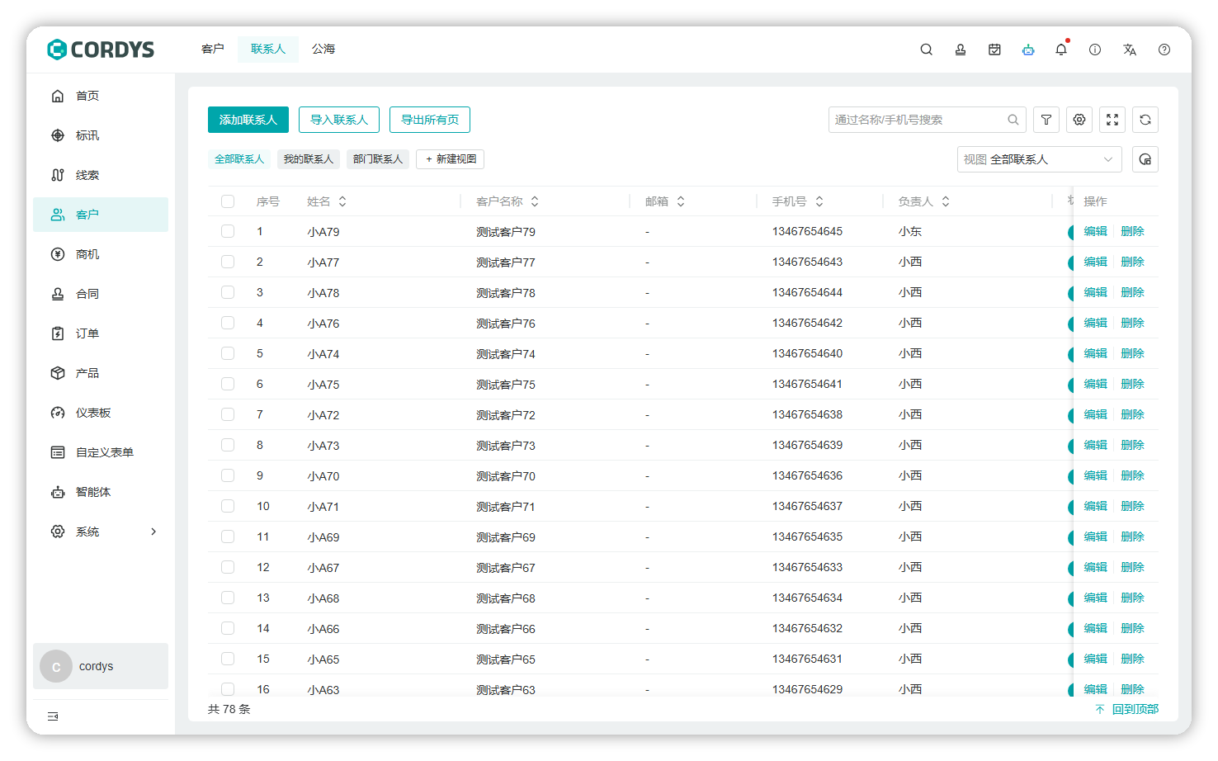Expand the 系统 sidebar menu

pos(101,532)
